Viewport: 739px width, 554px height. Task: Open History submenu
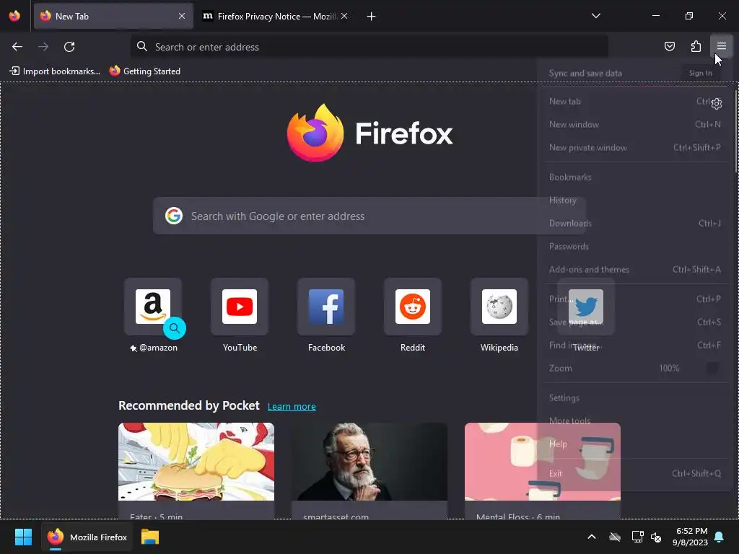pyautogui.click(x=635, y=201)
